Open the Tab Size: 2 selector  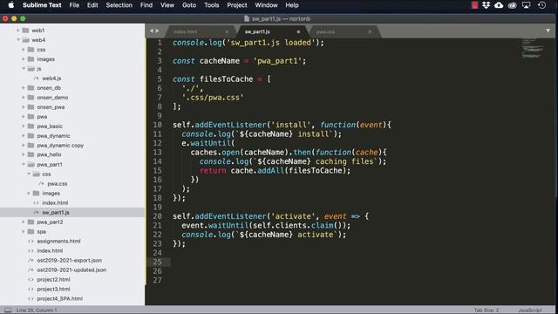pyautogui.click(x=487, y=311)
